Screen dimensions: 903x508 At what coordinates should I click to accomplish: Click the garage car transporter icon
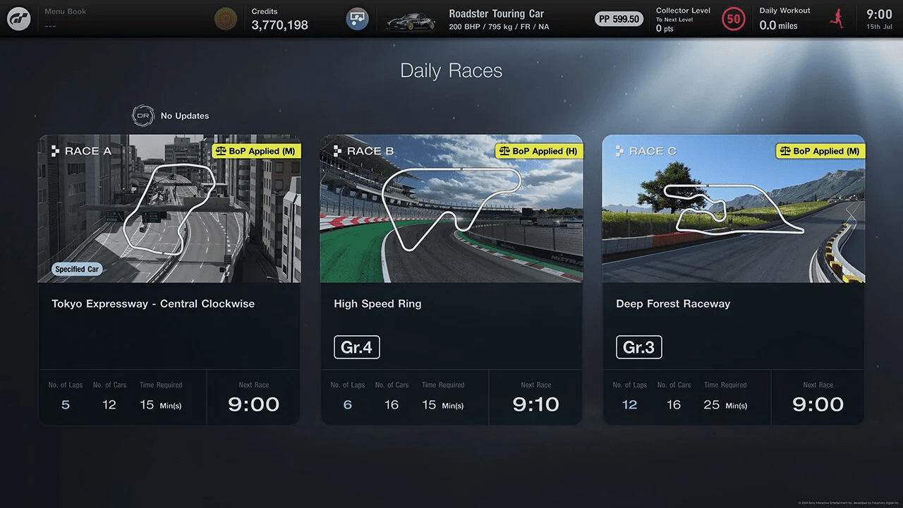pos(358,19)
